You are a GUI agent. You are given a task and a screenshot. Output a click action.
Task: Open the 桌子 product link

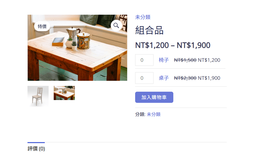coord(164,78)
